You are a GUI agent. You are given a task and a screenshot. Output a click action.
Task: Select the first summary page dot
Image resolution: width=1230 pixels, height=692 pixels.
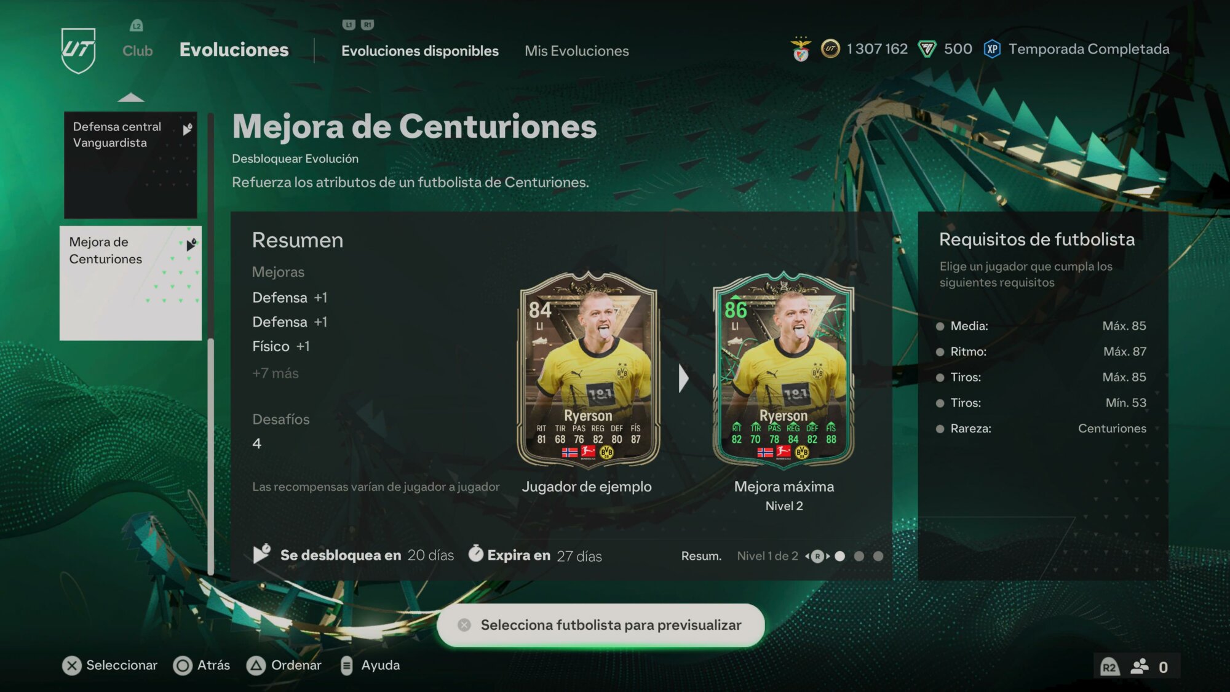click(839, 556)
